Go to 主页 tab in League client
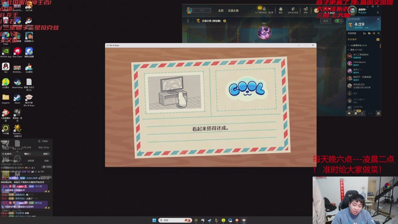 [x=221, y=10]
